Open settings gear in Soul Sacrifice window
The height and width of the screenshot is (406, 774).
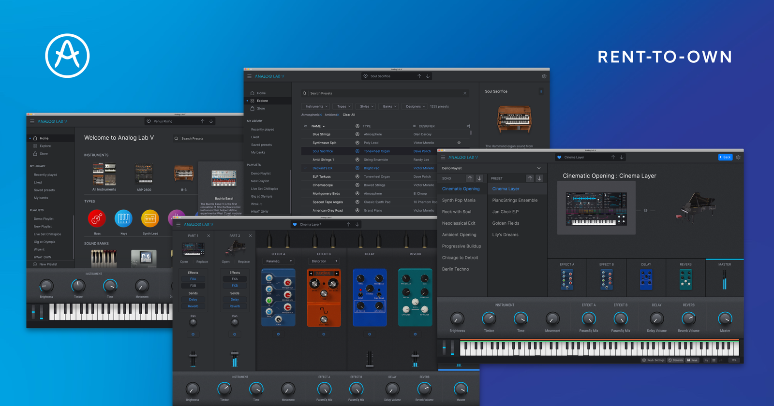click(x=544, y=76)
